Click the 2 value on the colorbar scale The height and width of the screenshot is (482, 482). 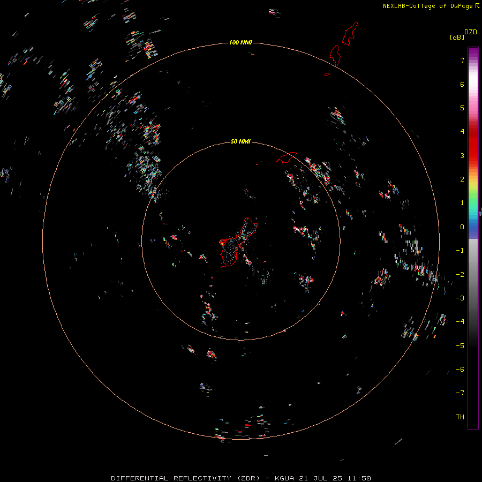tap(462, 179)
